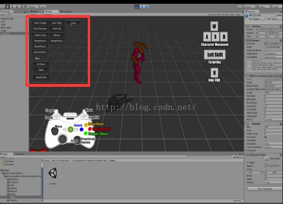
Task: Adjust the Project icon size slider
Action: point(237,201)
